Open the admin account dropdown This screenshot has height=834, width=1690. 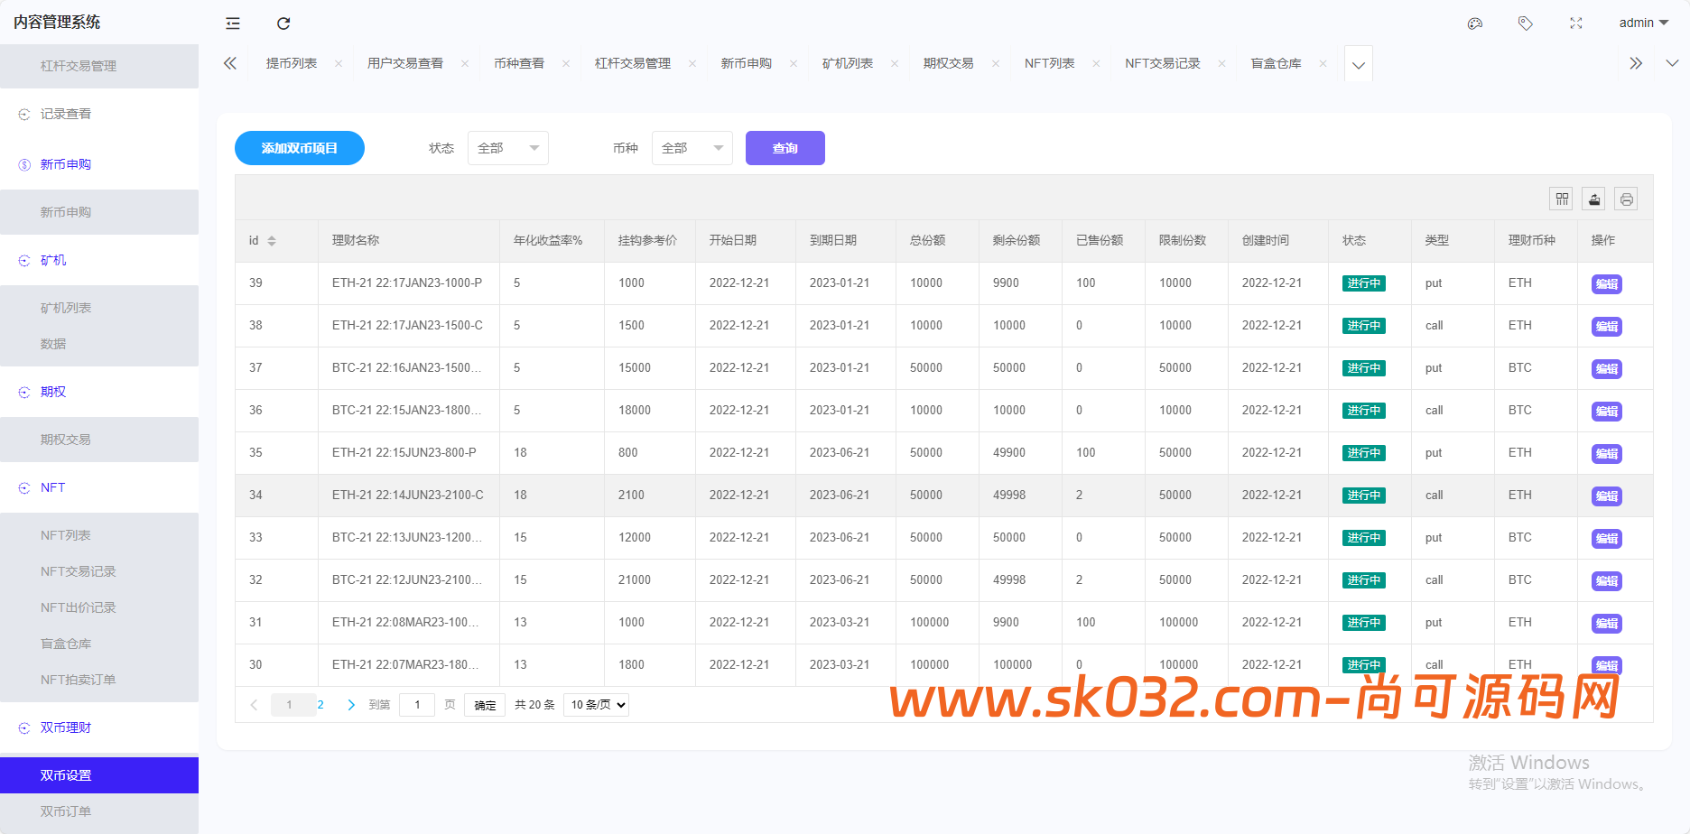tap(1643, 23)
